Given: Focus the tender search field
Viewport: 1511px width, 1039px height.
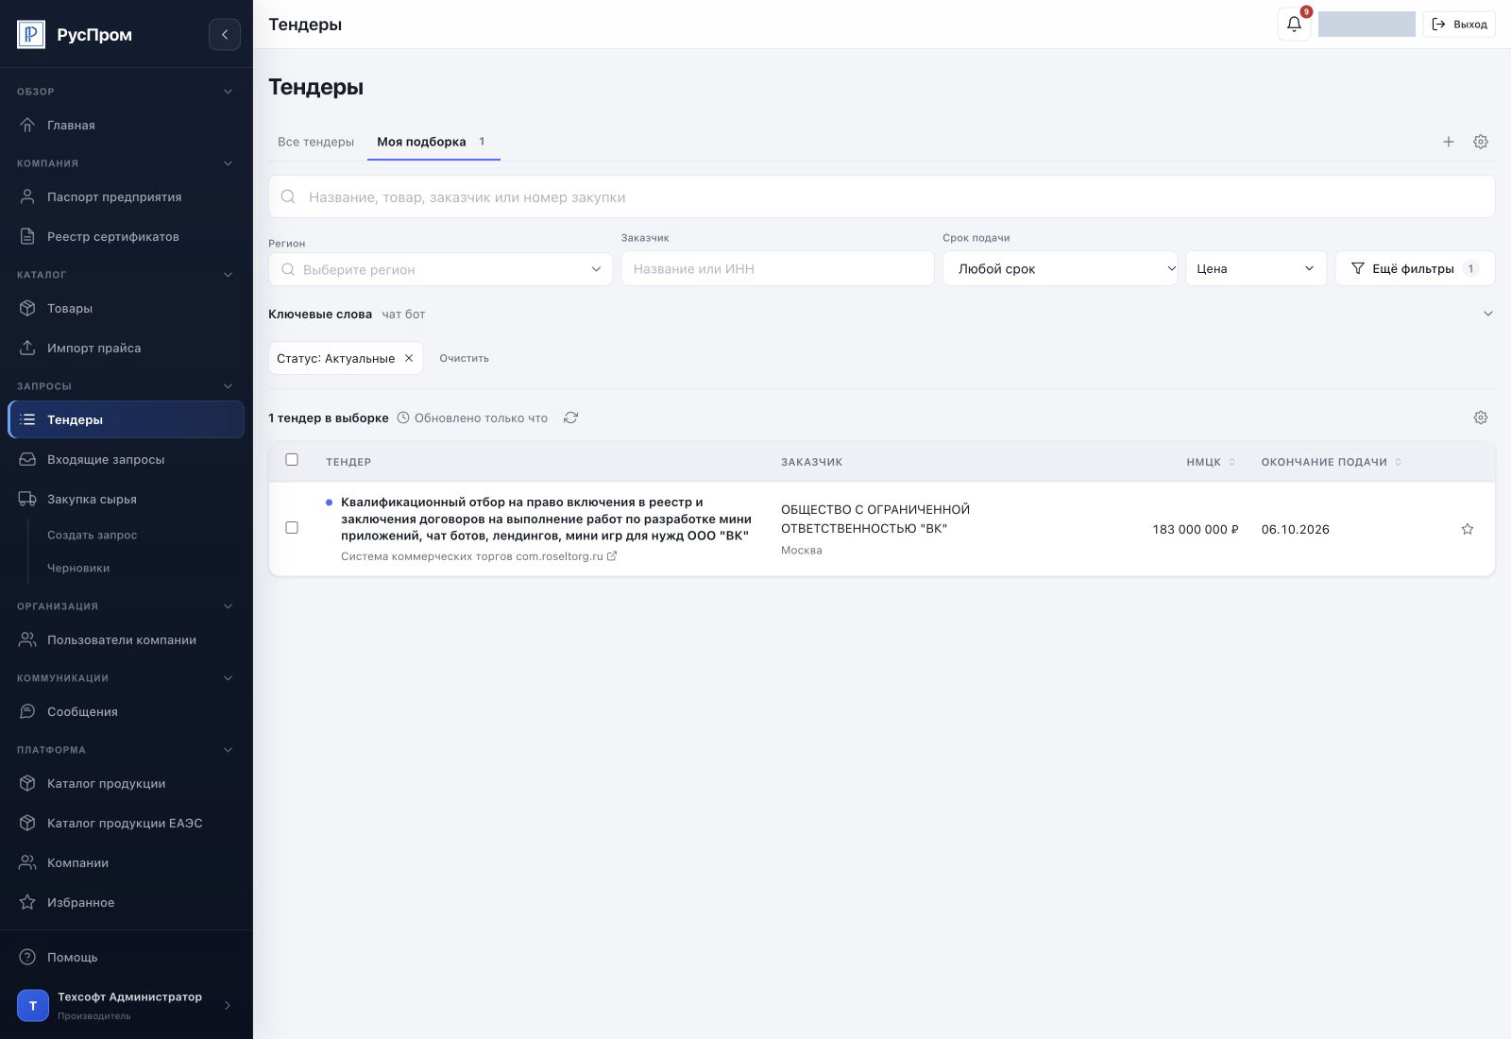Looking at the screenshot, I should click(882, 196).
